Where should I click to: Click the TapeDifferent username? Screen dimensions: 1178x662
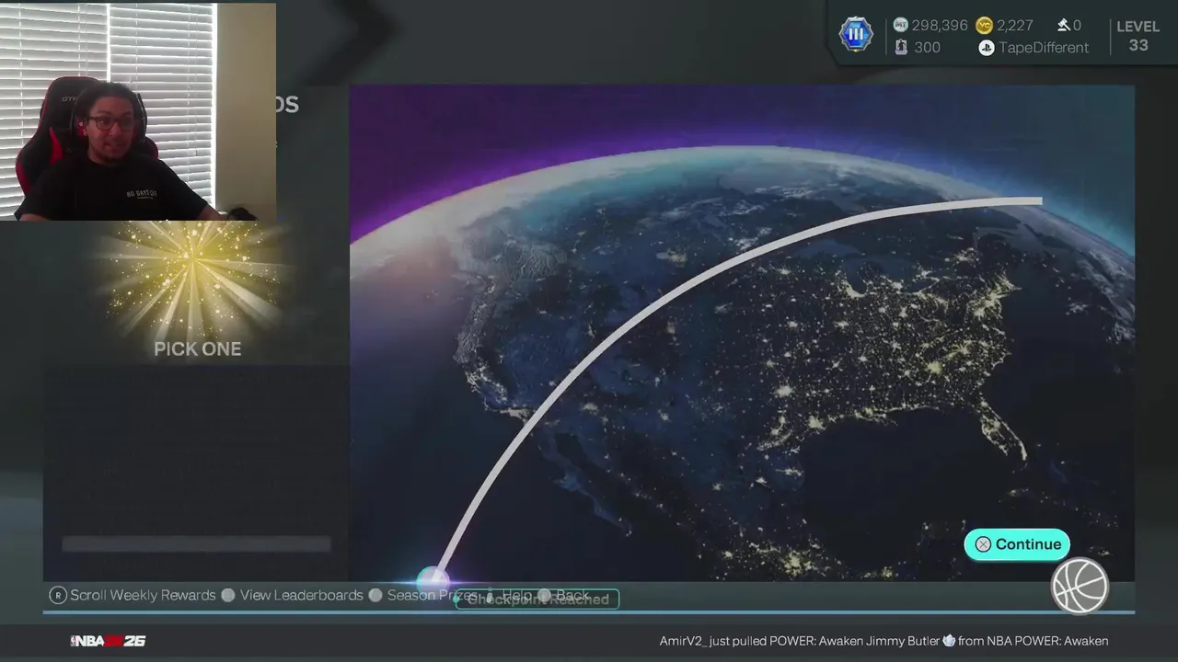pyautogui.click(x=1045, y=48)
